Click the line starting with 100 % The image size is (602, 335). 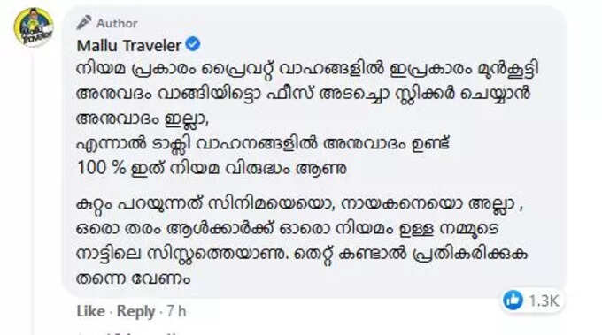click(212, 168)
